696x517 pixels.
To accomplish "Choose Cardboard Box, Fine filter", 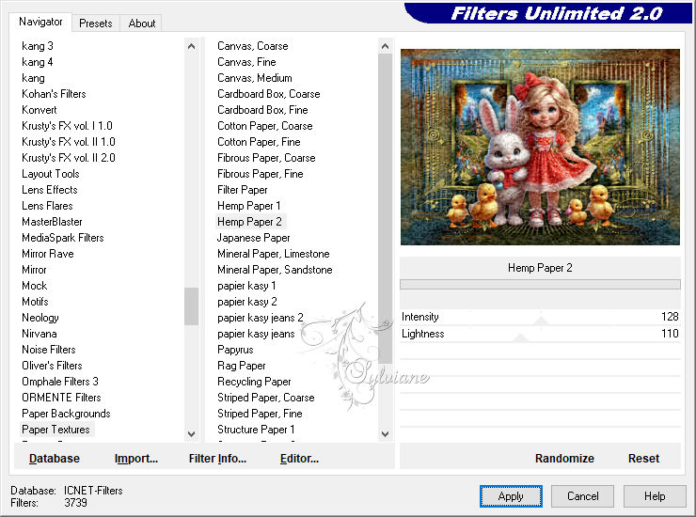I will click(x=262, y=110).
